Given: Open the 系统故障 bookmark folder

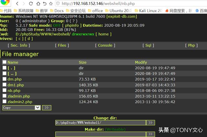Looking at the screenshot, I should coord(24,11).
